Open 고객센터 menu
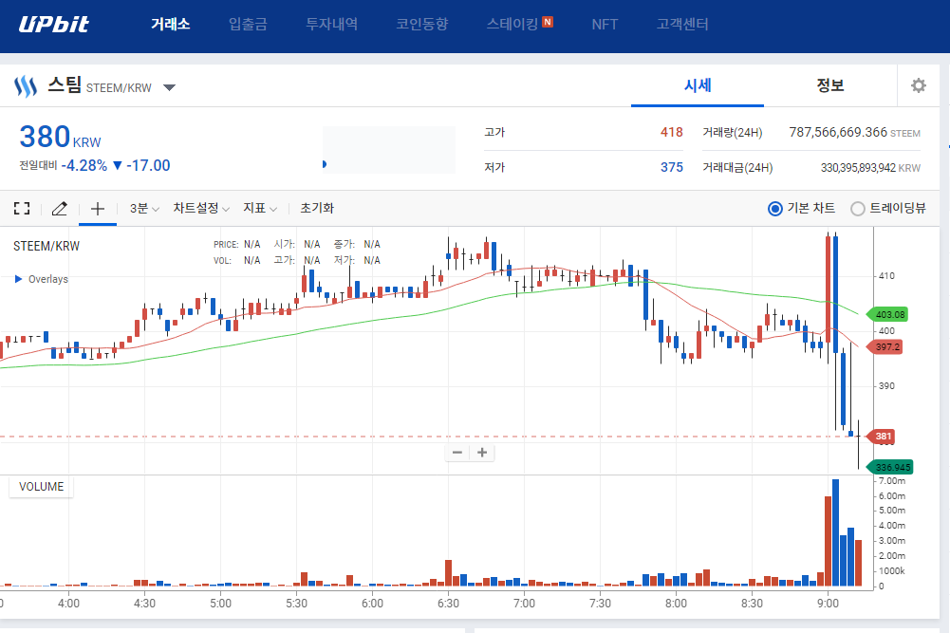 pyautogui.click(x=682, y=25)
